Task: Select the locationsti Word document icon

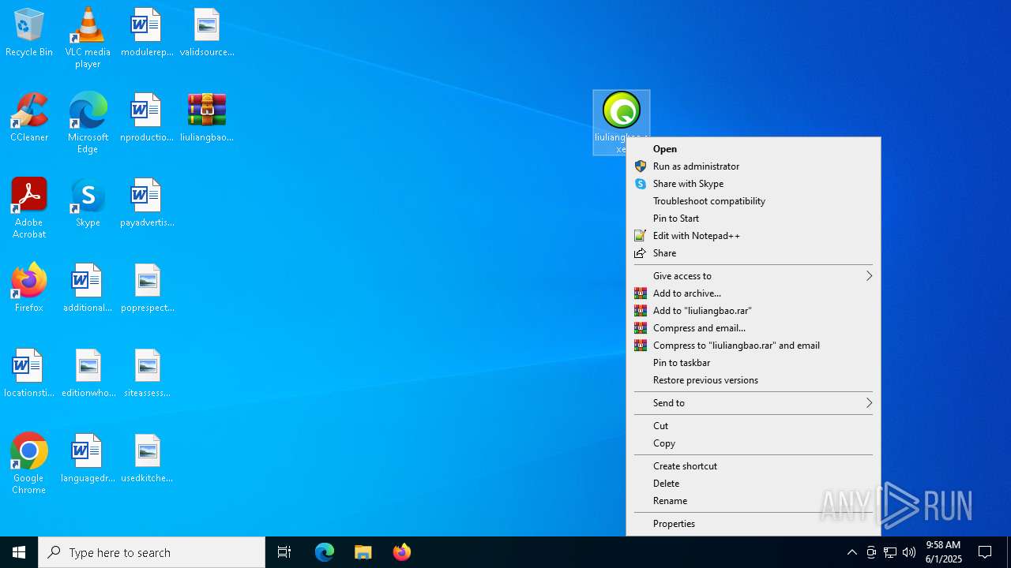Action: [29, 374]
